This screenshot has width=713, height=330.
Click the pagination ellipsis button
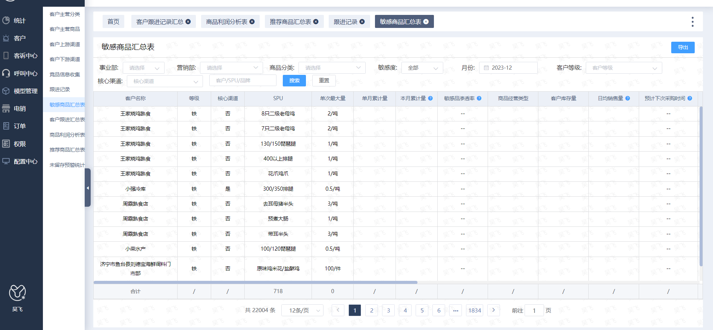click(x=456, y=310)
